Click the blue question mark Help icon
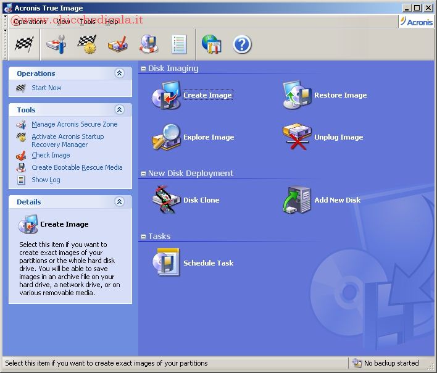 click(x=242, y=44)
